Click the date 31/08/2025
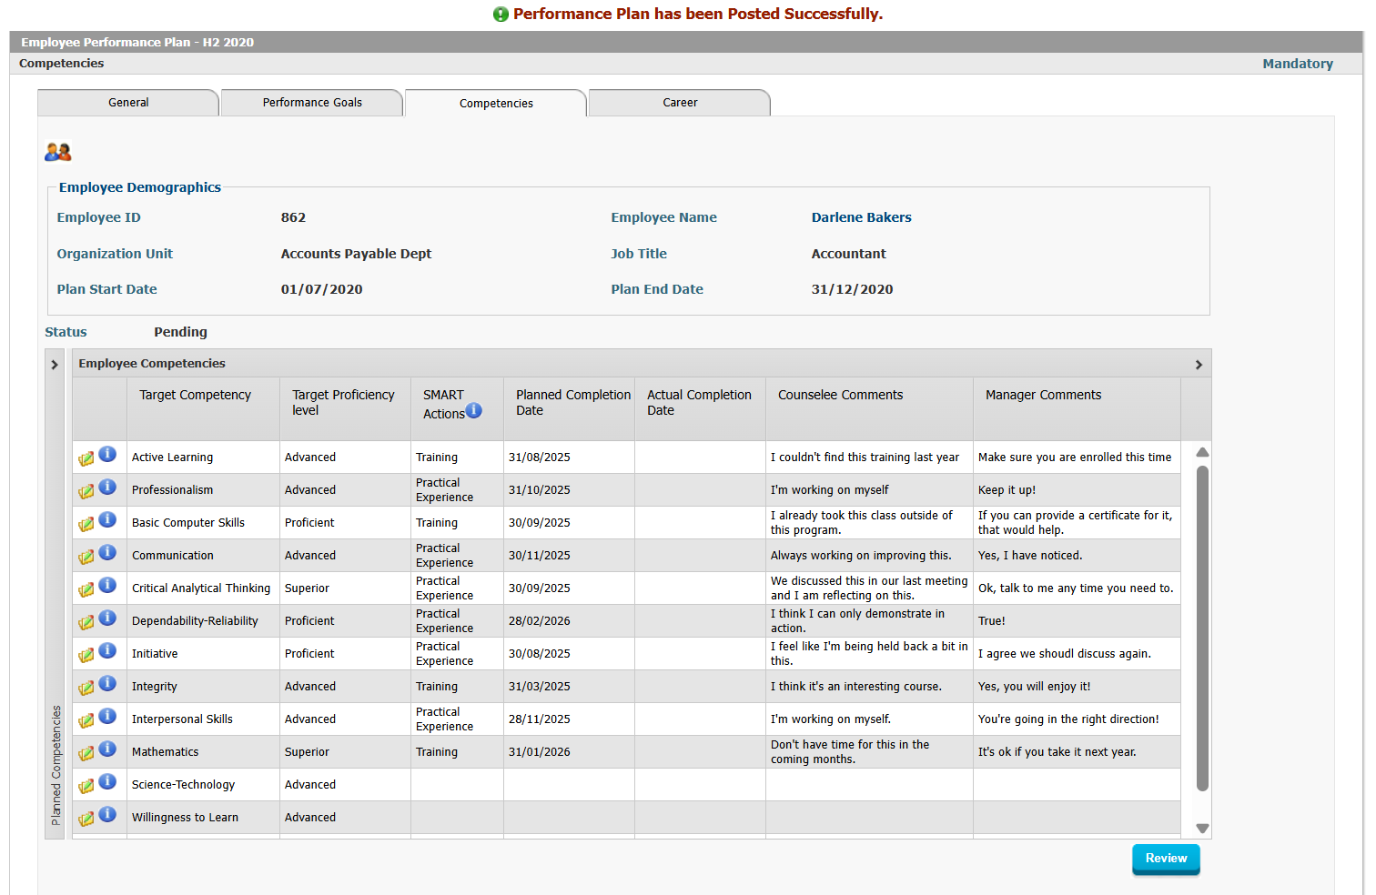Viewport: 1376px width, 895px height. click(x=540, y=458)
